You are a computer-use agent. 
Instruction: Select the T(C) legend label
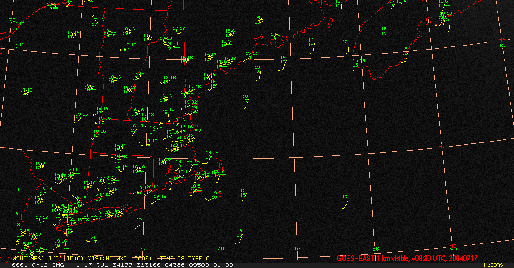[x=55, y=259]
